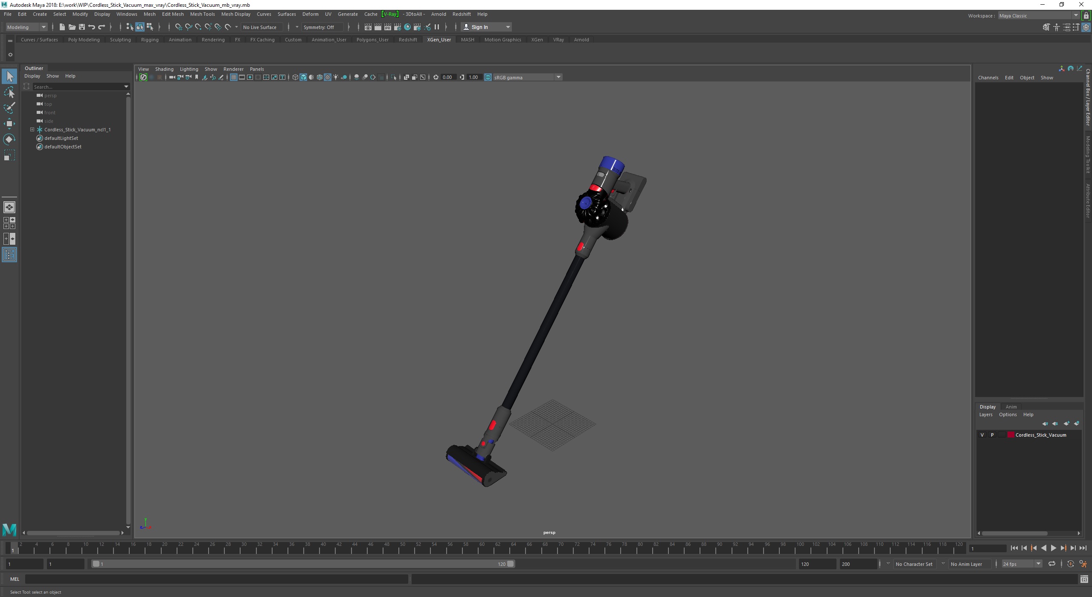This screenshot has height=597, width=1092.
Task: Click the Cordless_Stick_Vacuum layer color swatch
Action: [1011, 435]
